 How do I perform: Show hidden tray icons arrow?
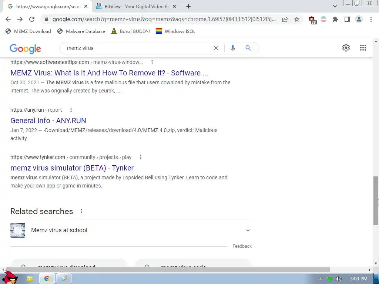[x=321, y=279]
